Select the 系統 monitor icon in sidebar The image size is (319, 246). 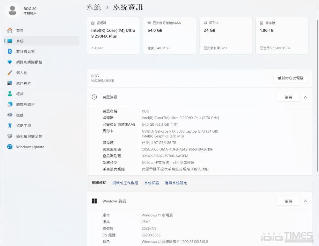coord(10,41)
